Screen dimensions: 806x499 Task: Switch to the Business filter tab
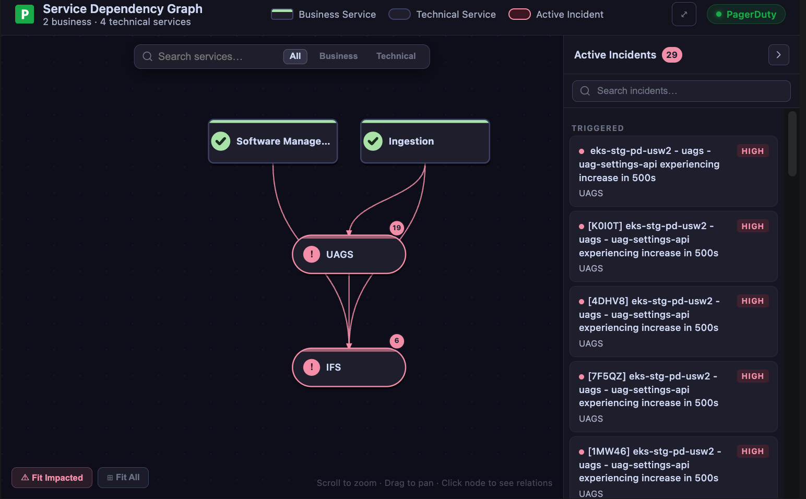pyautogui.click(x=338, y=56)
